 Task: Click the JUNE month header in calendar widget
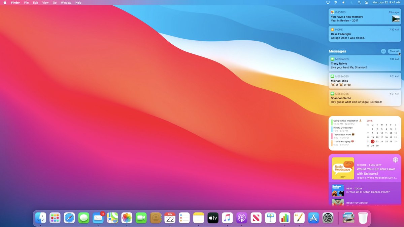(370, 121)
